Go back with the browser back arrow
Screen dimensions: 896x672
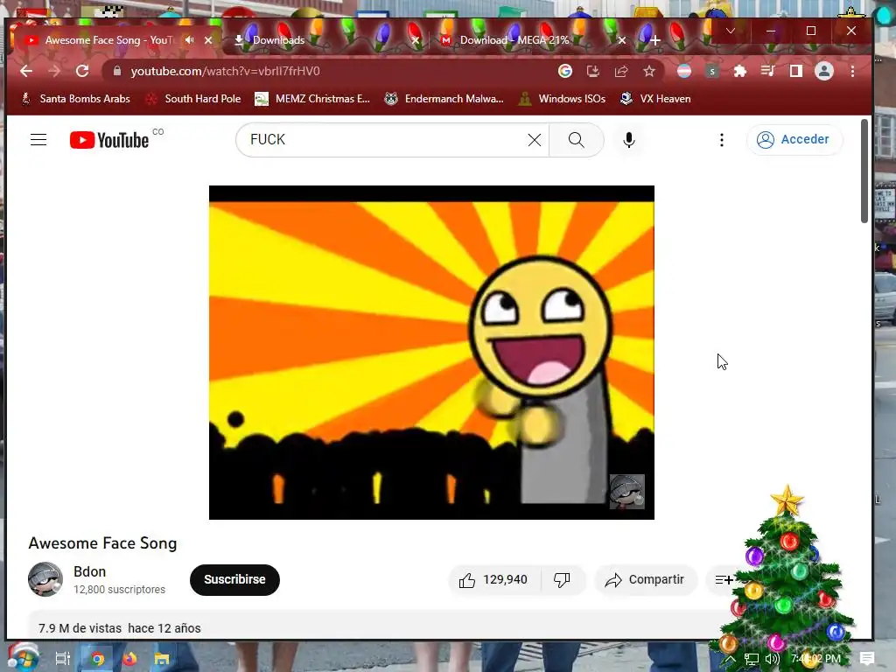pos(26,71)
